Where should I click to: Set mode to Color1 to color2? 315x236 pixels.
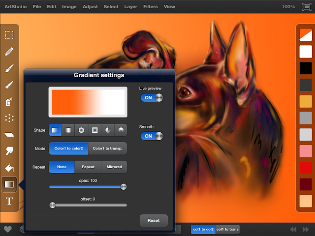(68, 148)
